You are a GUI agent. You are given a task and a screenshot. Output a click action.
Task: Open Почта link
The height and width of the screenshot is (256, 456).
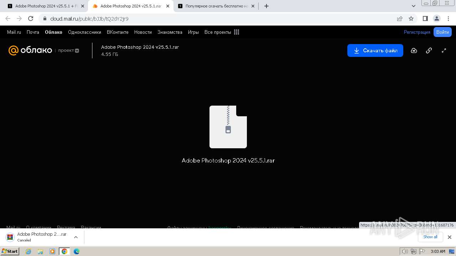click(x=33, y=32)
